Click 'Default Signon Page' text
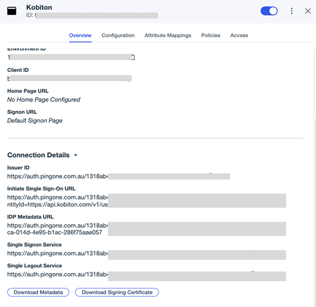The height and width of the screenshot is (307, 316). (x=35, y=121)
